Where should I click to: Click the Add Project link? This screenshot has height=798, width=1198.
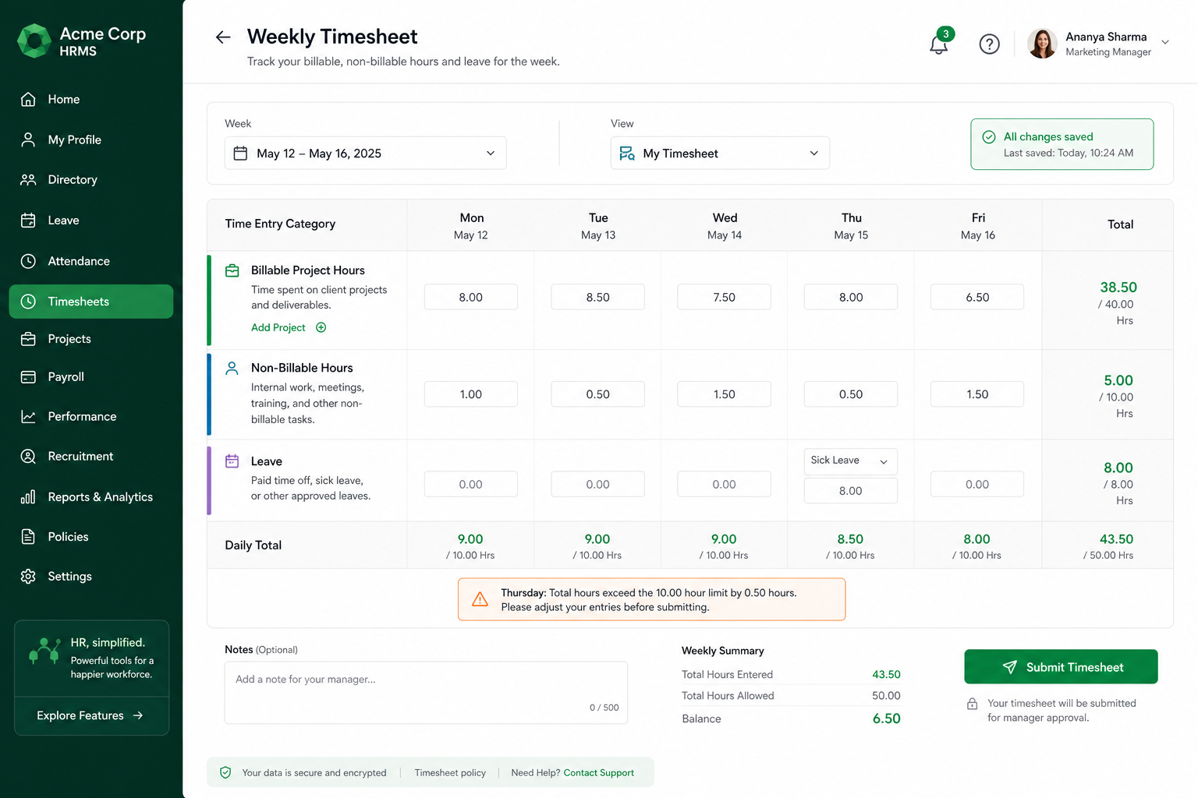(278, 327)
